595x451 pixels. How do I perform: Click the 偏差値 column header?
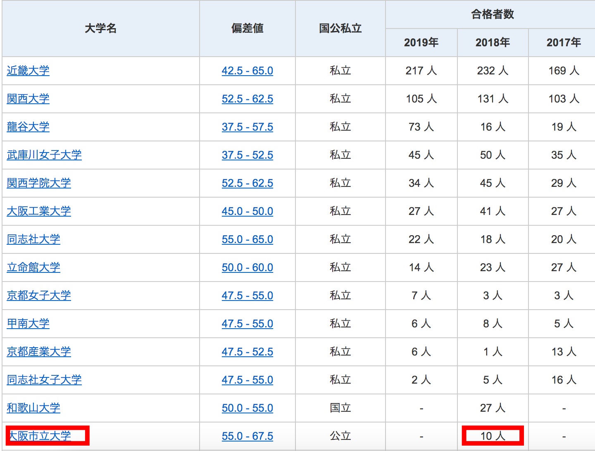point(248,29)
